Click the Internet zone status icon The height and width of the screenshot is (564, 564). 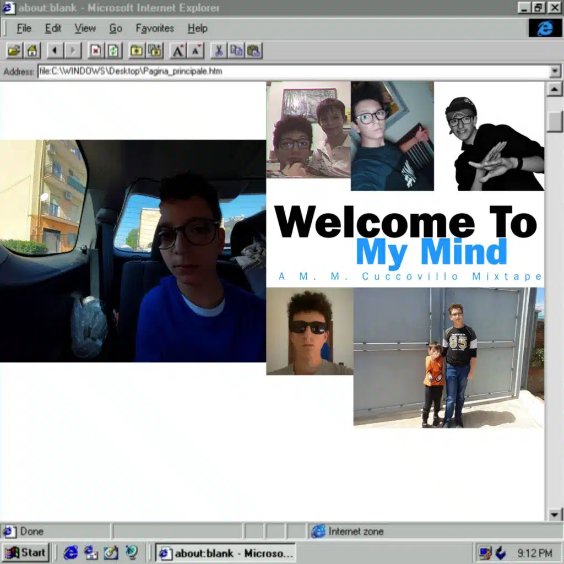(318, 532)
